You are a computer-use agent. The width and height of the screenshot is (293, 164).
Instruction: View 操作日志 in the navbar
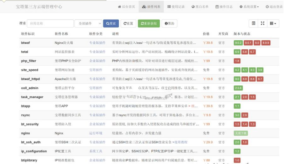224,7
